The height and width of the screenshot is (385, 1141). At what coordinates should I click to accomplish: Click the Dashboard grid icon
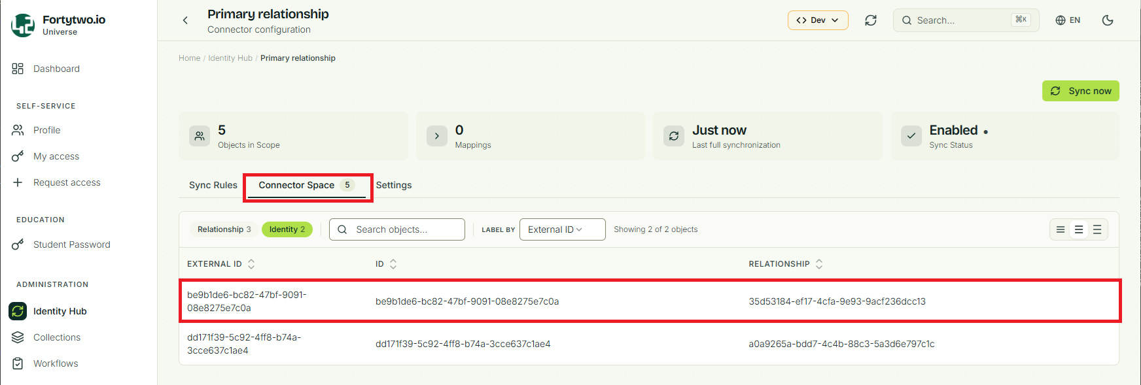(x=18, y=69)
